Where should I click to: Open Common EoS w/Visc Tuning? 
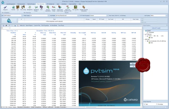coord(60,9)
